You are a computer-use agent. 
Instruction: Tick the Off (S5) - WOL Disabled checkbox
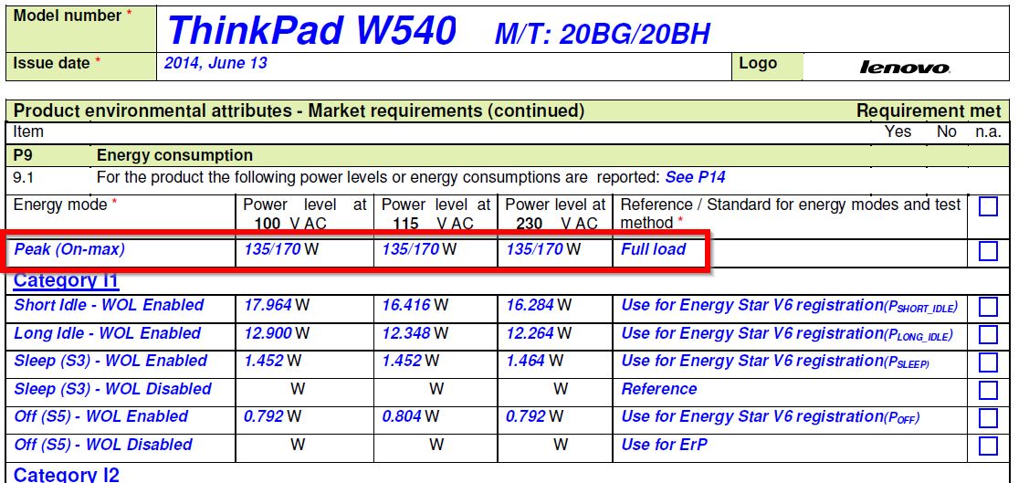point(987,446)
